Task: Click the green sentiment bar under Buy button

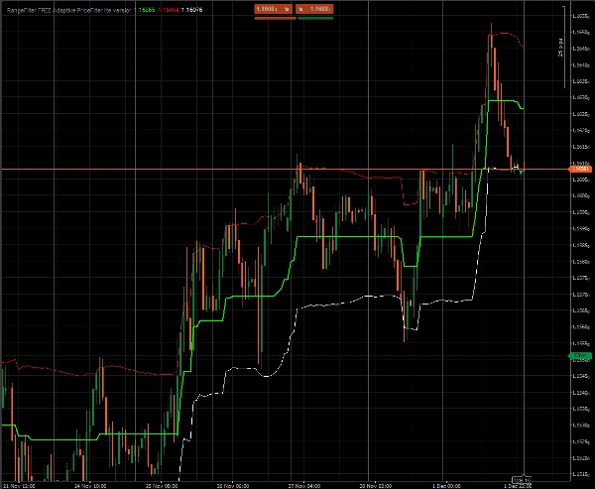Action: tap(315, 18)
